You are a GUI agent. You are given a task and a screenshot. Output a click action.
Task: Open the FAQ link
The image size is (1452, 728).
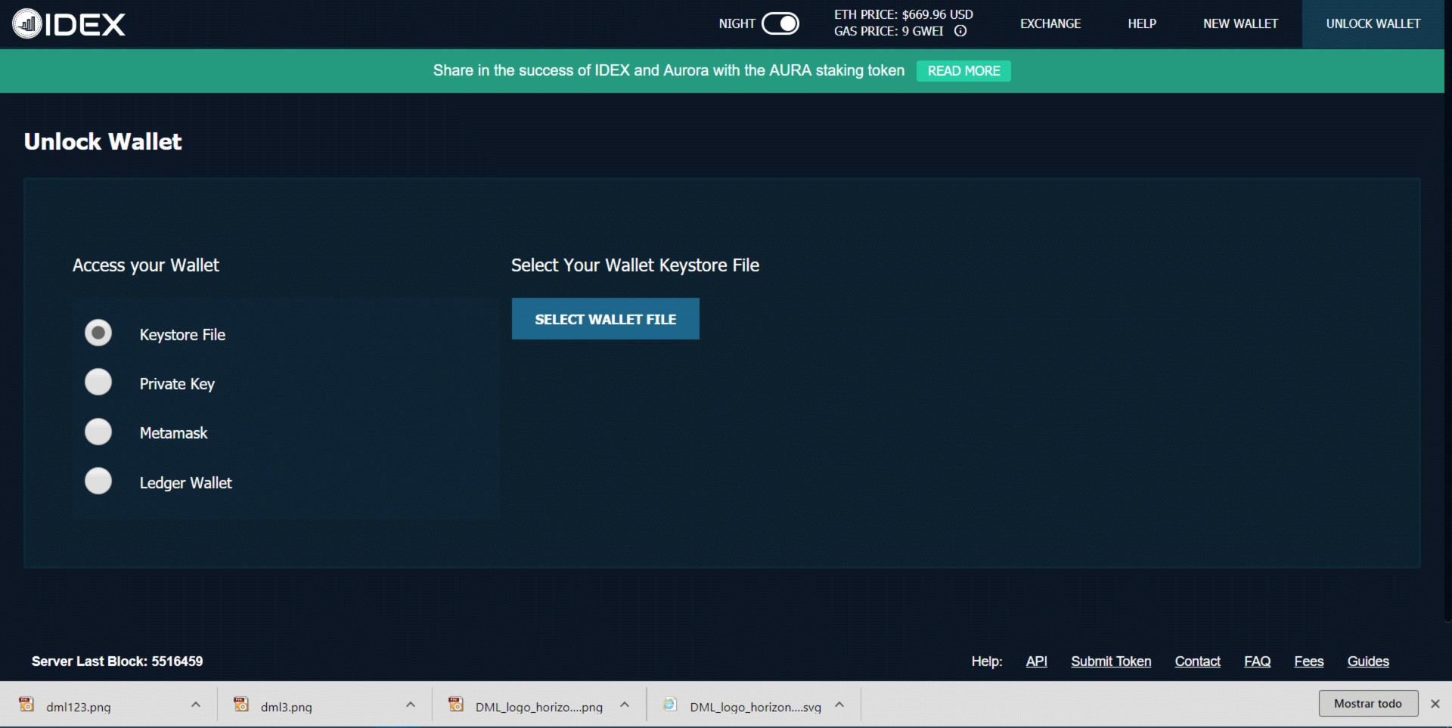[x=1257, y=661]
